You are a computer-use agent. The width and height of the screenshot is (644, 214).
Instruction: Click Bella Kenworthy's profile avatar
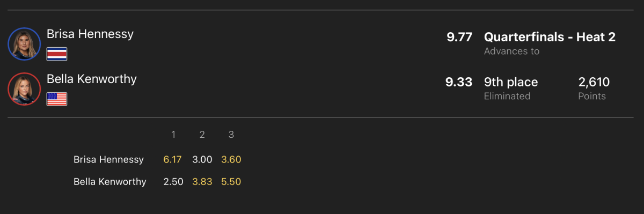tap(24, 88)
